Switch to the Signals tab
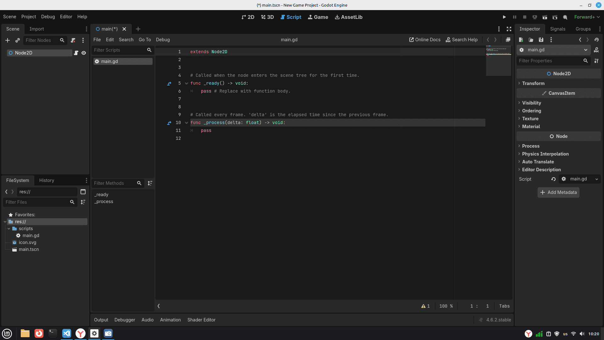This screenshot has width=604, height=340. pos(558,29)
